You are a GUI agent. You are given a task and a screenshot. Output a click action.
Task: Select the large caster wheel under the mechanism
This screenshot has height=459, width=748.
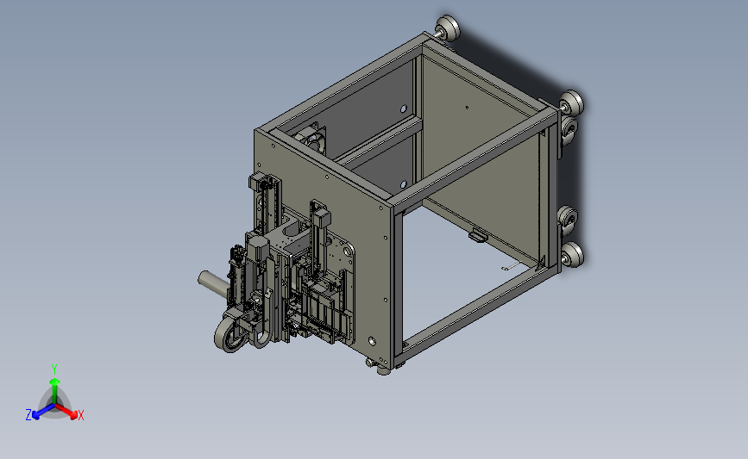[x=231, y=335]
